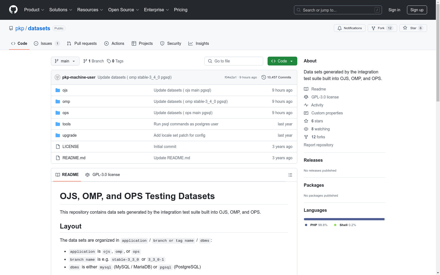This screenshot has width=440, height=275.
Task: Open the pkp organization link
Action: pyautogui.click(x=20, y=28)
